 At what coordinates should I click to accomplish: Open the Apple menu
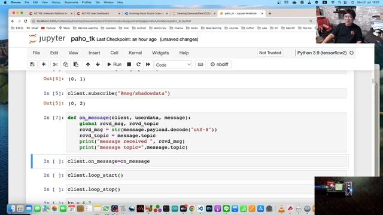(x=5, y=2)
